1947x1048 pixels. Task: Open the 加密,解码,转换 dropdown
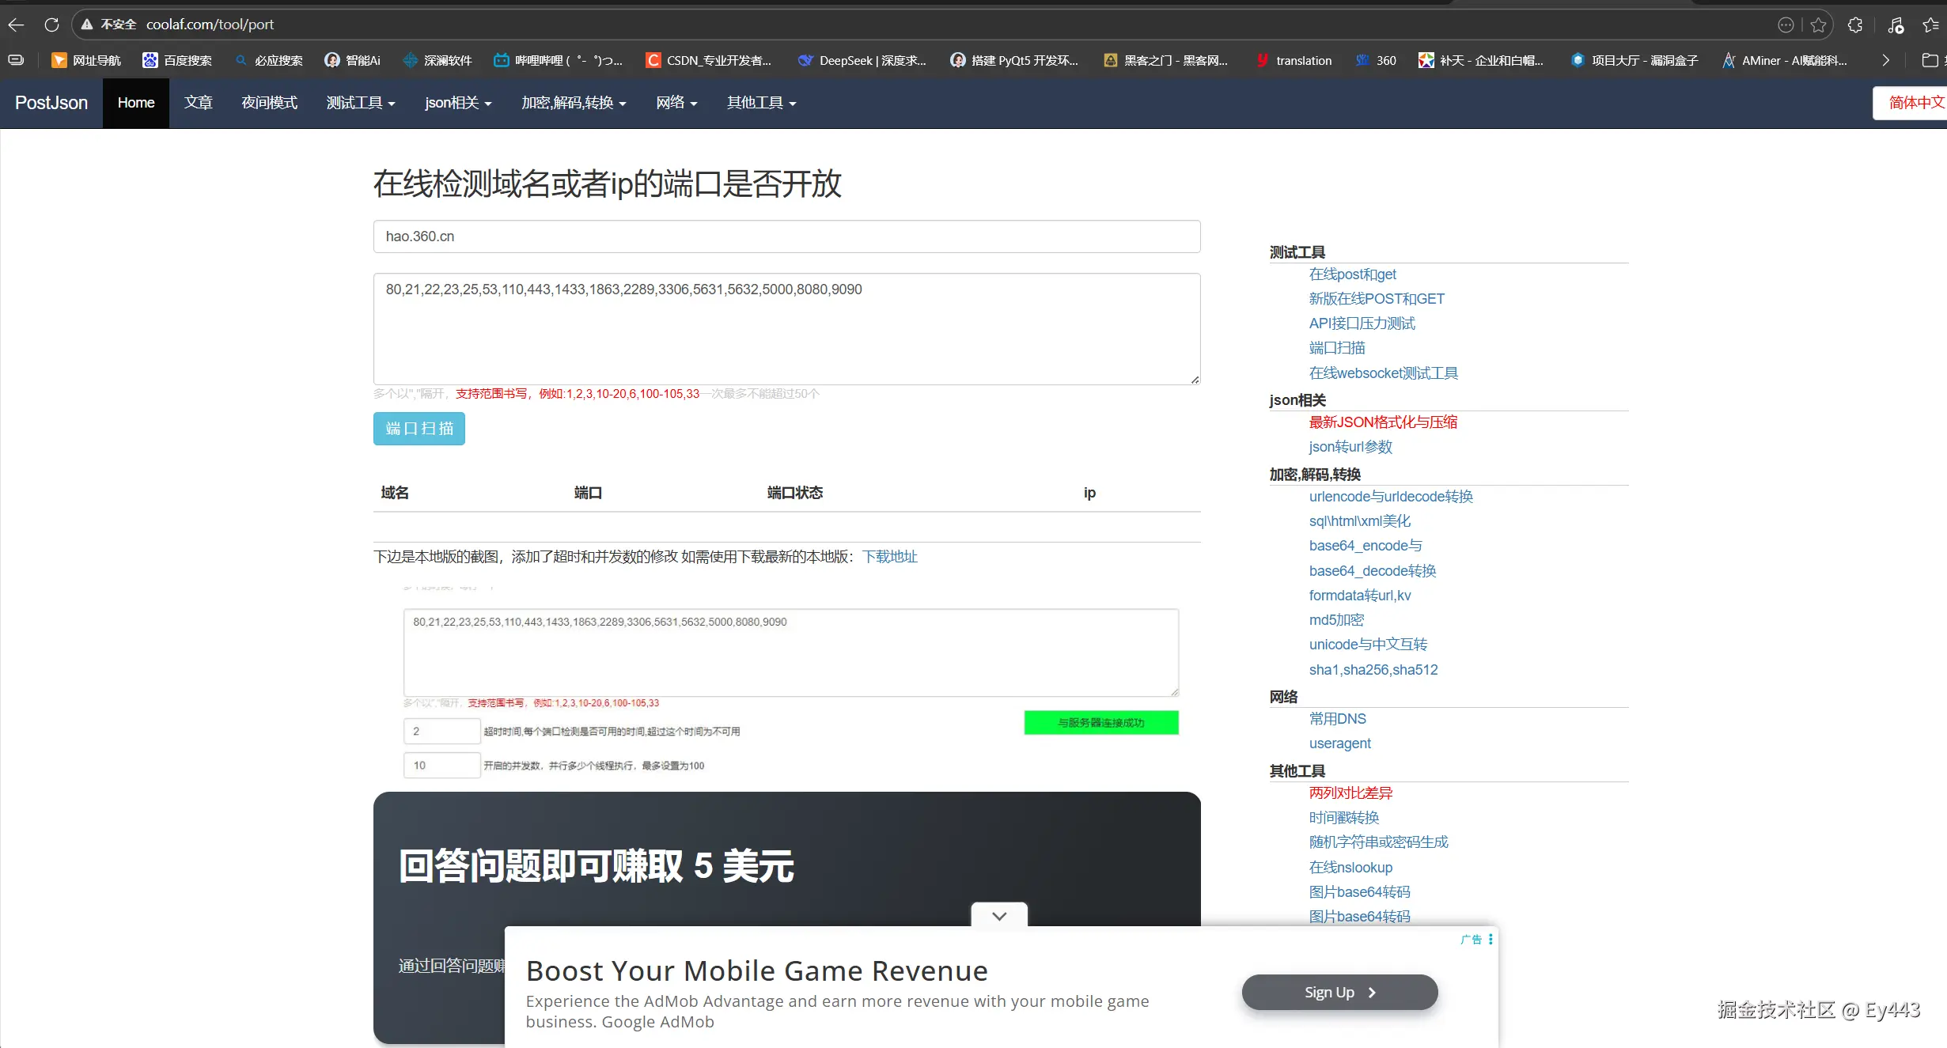click(x=573, y=103)
